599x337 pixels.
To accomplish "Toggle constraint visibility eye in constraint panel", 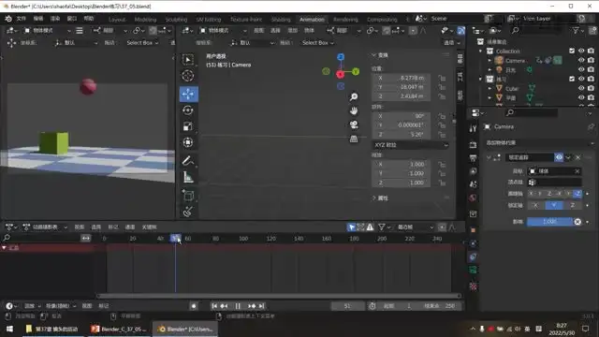I will tap(559, 157).
